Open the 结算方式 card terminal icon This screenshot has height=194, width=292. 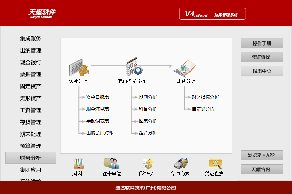181,163
